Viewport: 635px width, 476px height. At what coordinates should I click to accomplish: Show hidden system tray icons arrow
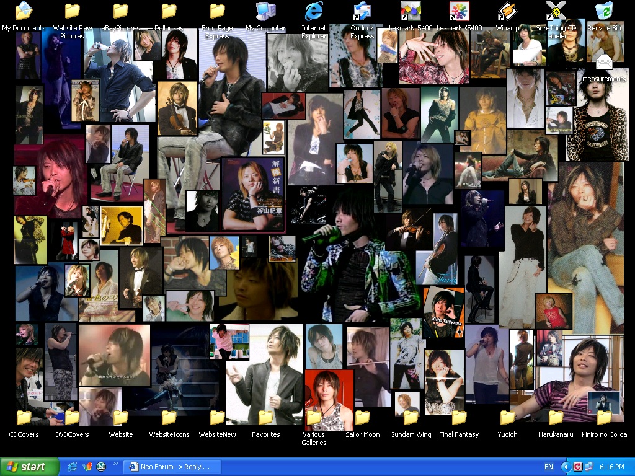(x=566, y=467)
